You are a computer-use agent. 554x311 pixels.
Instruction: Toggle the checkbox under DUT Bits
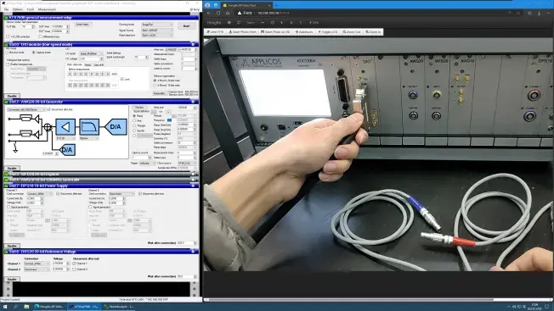click(8, 36)
